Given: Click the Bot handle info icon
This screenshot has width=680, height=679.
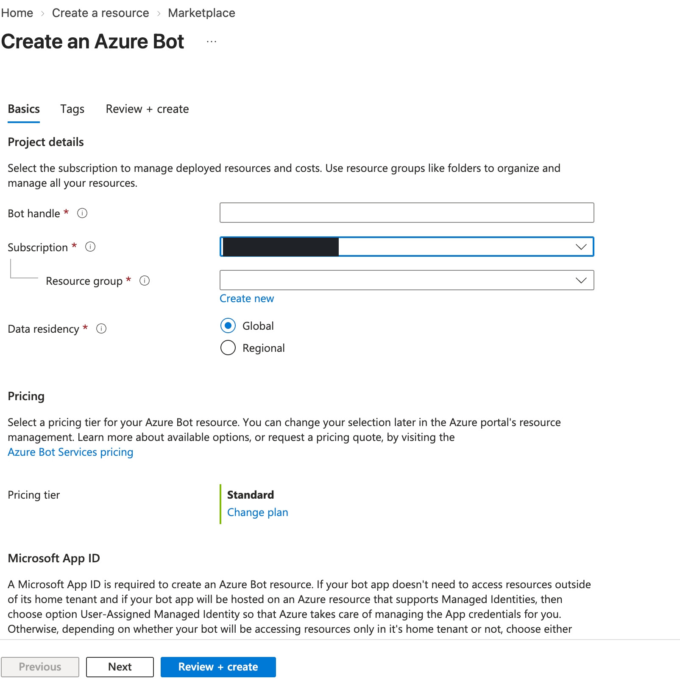Looking at the screenshot, I should [82, 213].
